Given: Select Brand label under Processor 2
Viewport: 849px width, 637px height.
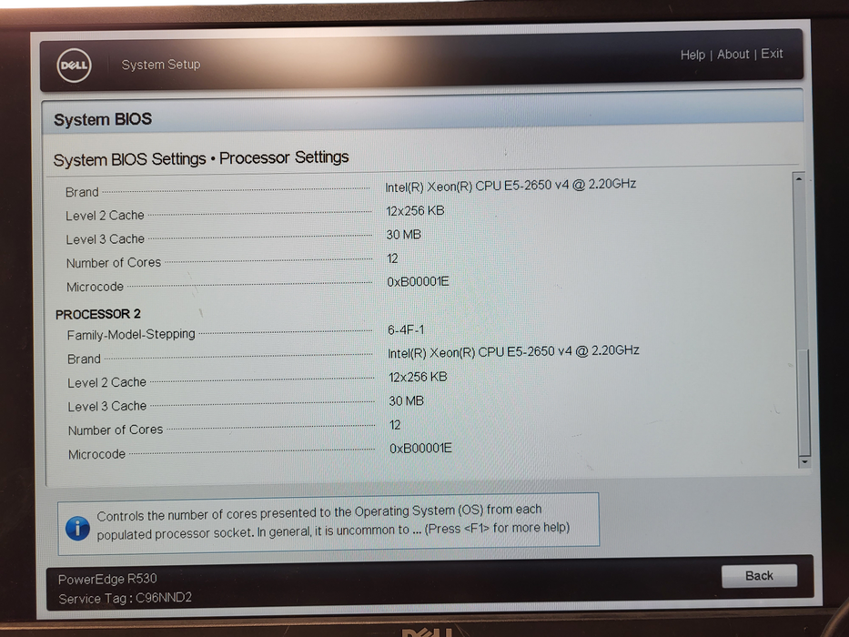Looking at the screenshot, I should tap(84, 359).
